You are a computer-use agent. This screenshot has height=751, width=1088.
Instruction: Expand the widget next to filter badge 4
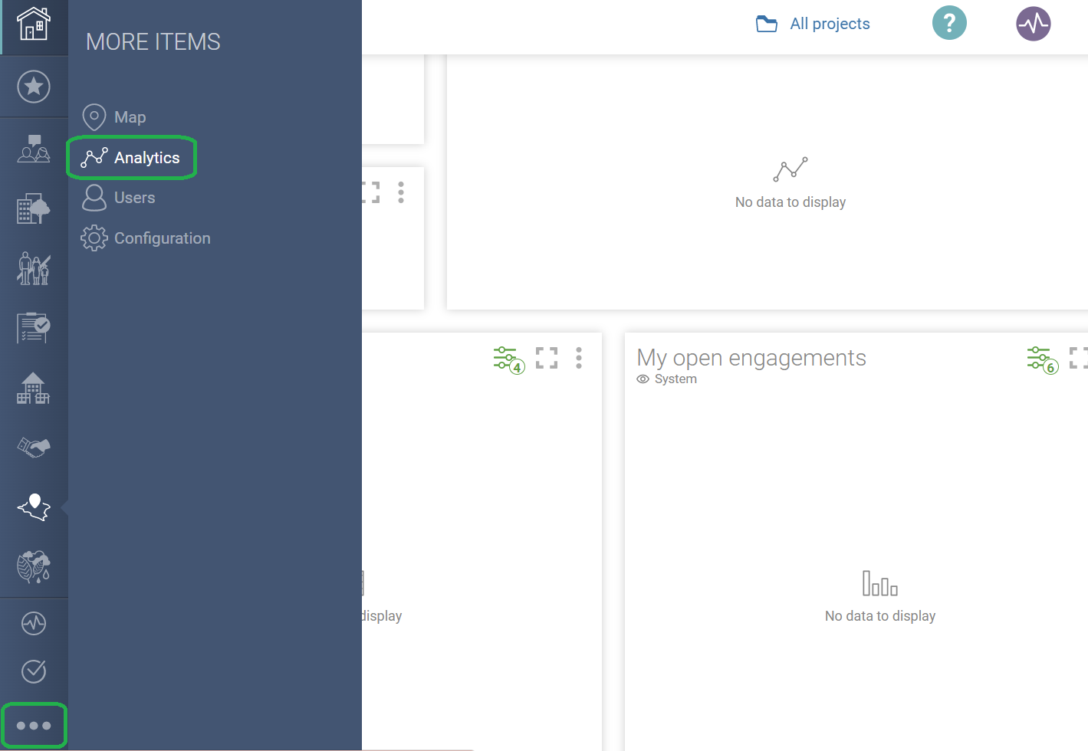[x=547, y=358]
